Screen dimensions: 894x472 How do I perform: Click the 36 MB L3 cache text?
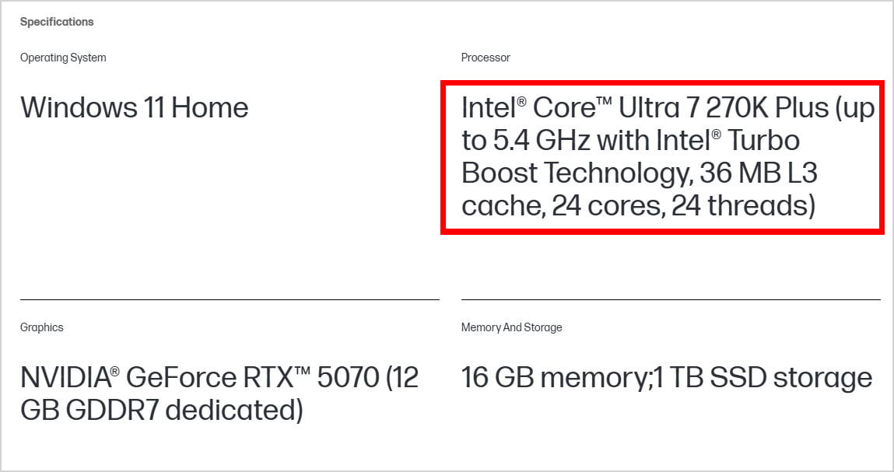[x=759, y=173]
